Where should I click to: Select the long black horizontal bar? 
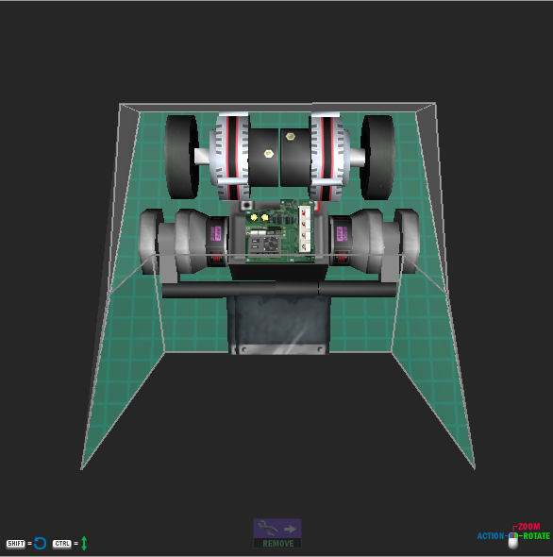click(x=278, y=289)
